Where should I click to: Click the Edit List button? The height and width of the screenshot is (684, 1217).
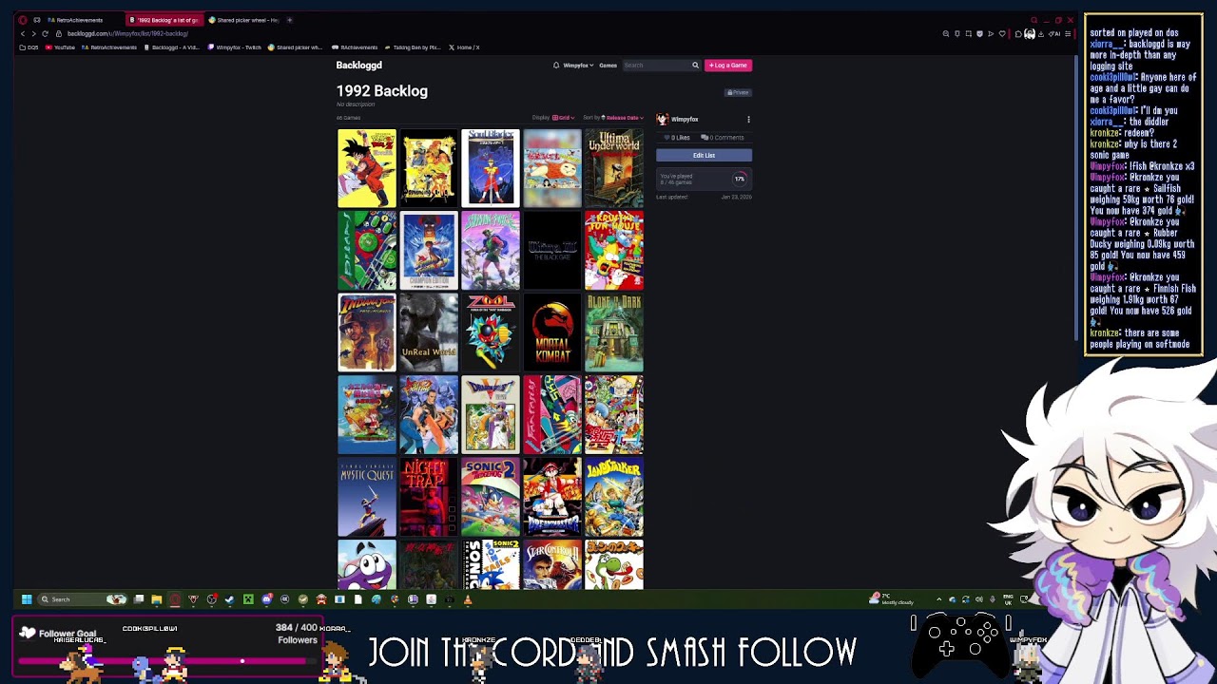[x=704, y=156]
